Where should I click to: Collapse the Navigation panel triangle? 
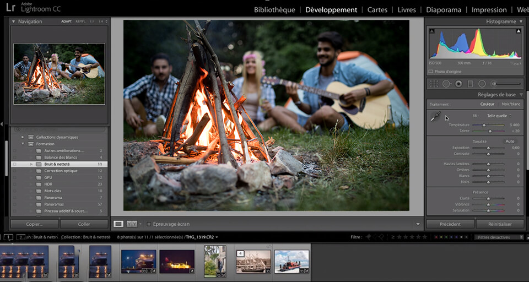tap(13, 21)
